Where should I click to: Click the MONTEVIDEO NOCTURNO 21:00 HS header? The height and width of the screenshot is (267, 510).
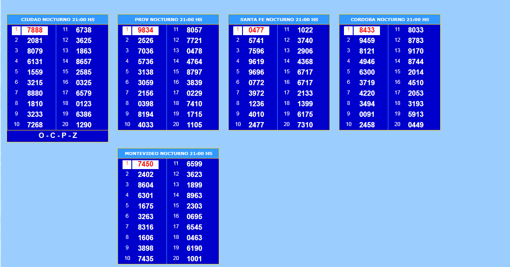click(x=168, y=154)
